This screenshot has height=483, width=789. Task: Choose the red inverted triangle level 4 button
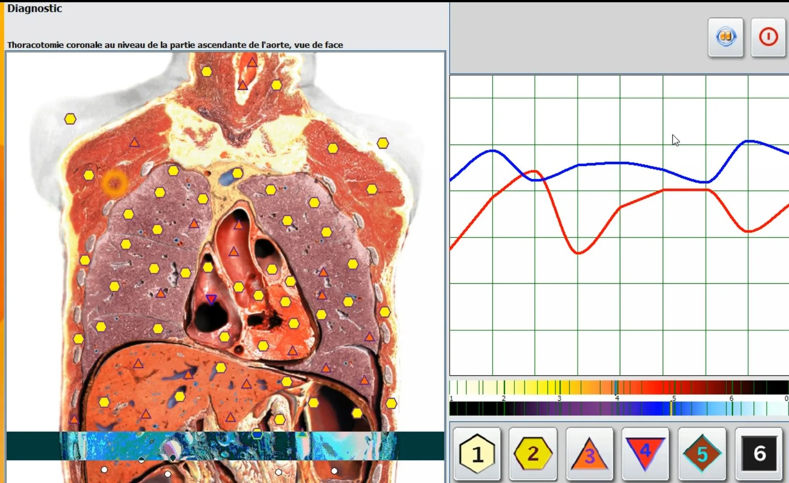[x=645, y=454]
